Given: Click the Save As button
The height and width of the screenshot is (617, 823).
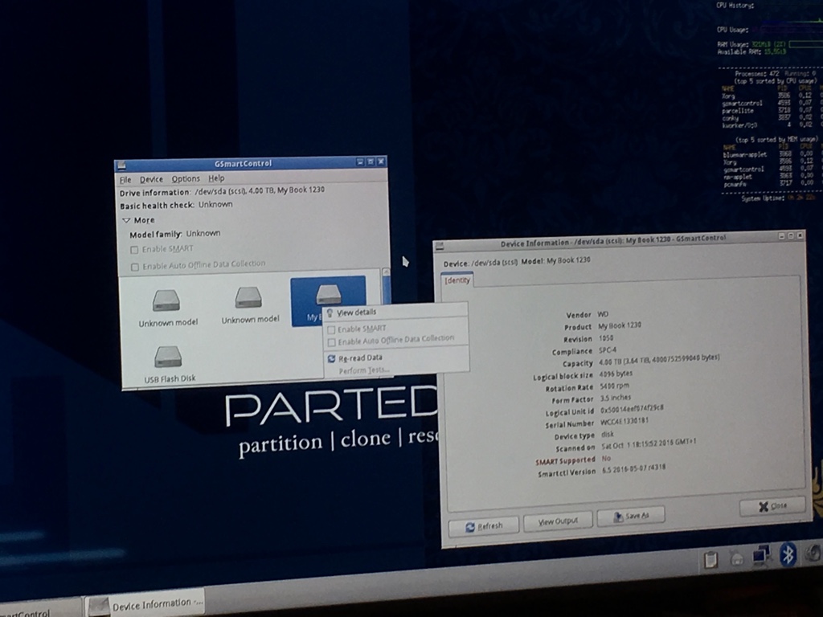Looking at the screenshot, I should click(631, 516).
